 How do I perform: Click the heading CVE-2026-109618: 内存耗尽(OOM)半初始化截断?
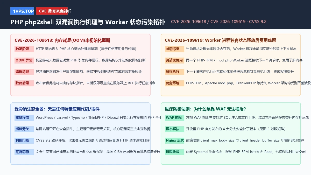[62, 40]
